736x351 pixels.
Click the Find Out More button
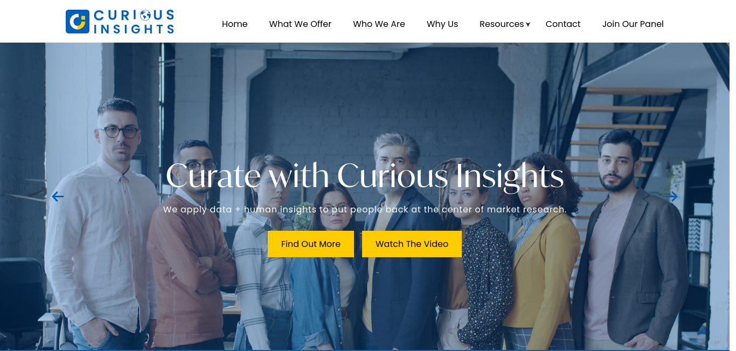[x=311, y=244]
